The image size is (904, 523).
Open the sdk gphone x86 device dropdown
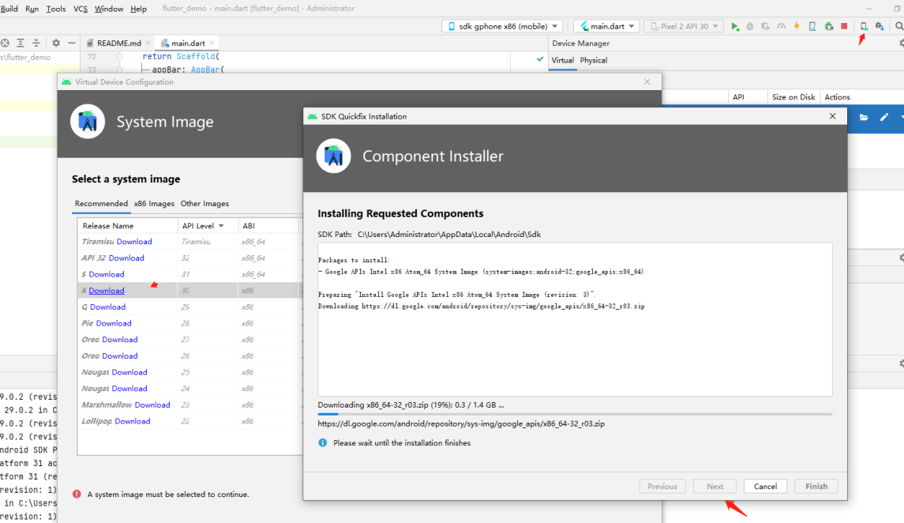(503, 27)
